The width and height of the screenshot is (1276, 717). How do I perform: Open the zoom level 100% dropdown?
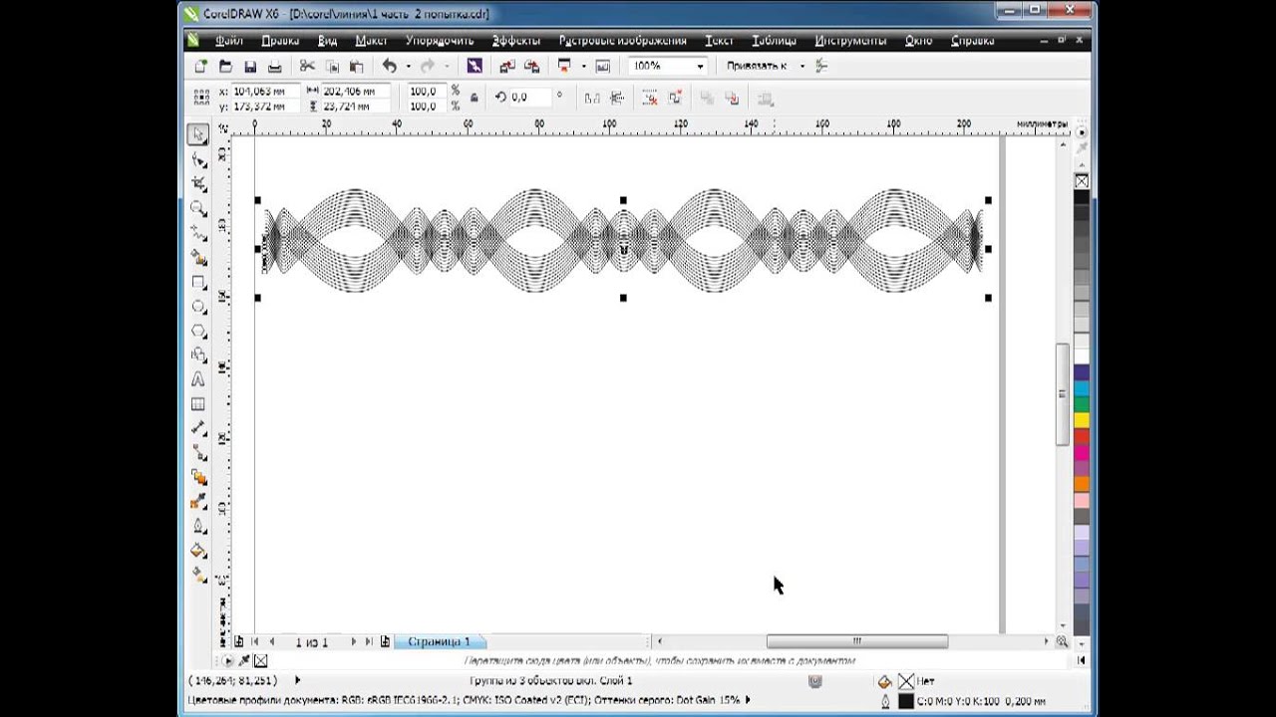[700, 66]
